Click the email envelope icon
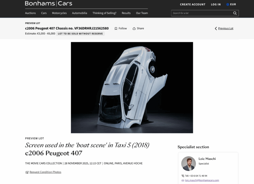 [x=183, y=180]
